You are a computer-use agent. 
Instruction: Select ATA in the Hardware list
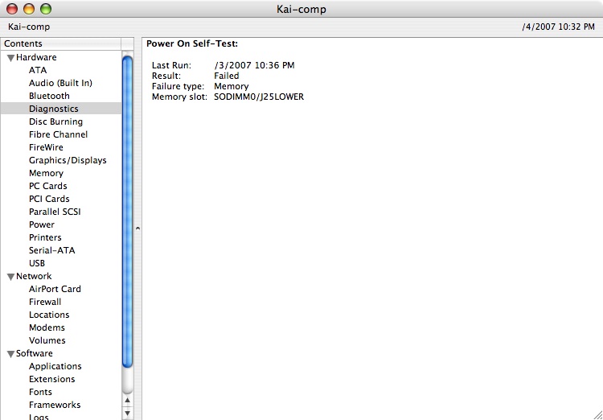[38, 70]
